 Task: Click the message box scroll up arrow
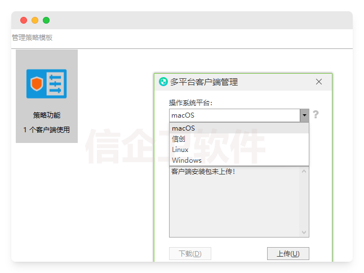[304, 171]
